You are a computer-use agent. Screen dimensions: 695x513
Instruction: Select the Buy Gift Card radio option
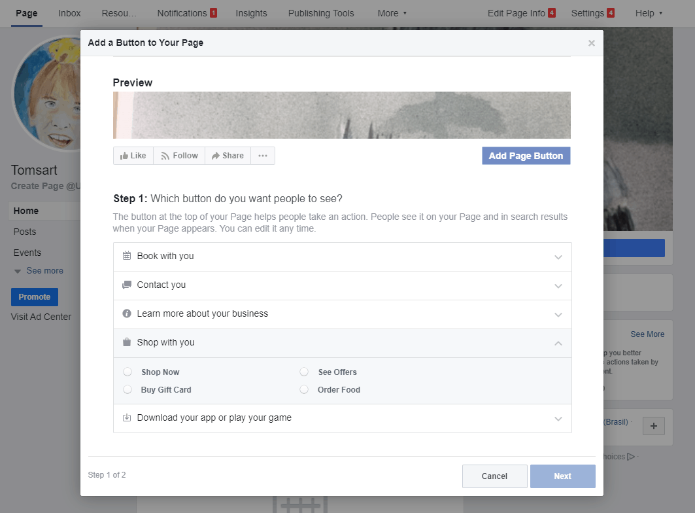click(x=127, y=389)
